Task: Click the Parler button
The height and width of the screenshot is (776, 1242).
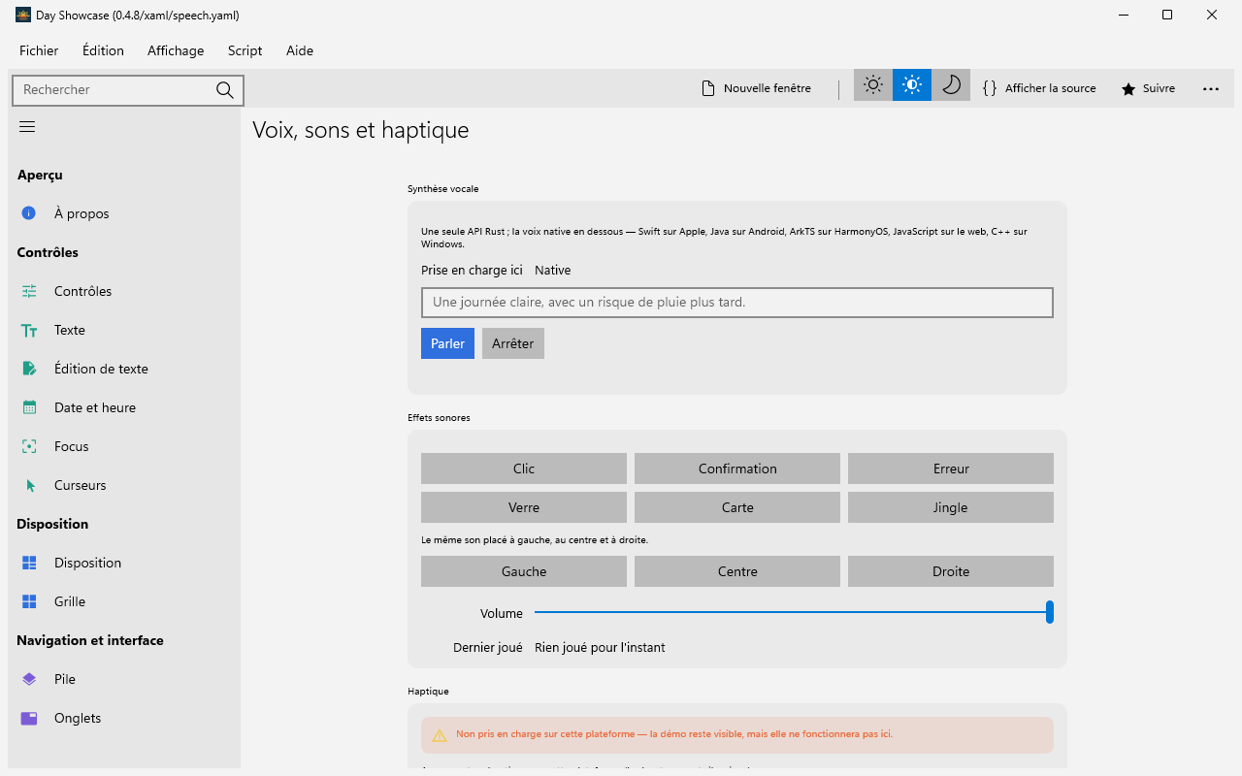Action: point(447,343)
